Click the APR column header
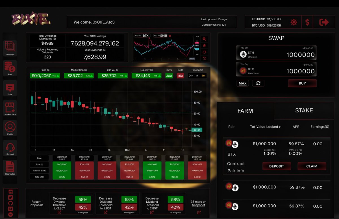 (296, 127)
